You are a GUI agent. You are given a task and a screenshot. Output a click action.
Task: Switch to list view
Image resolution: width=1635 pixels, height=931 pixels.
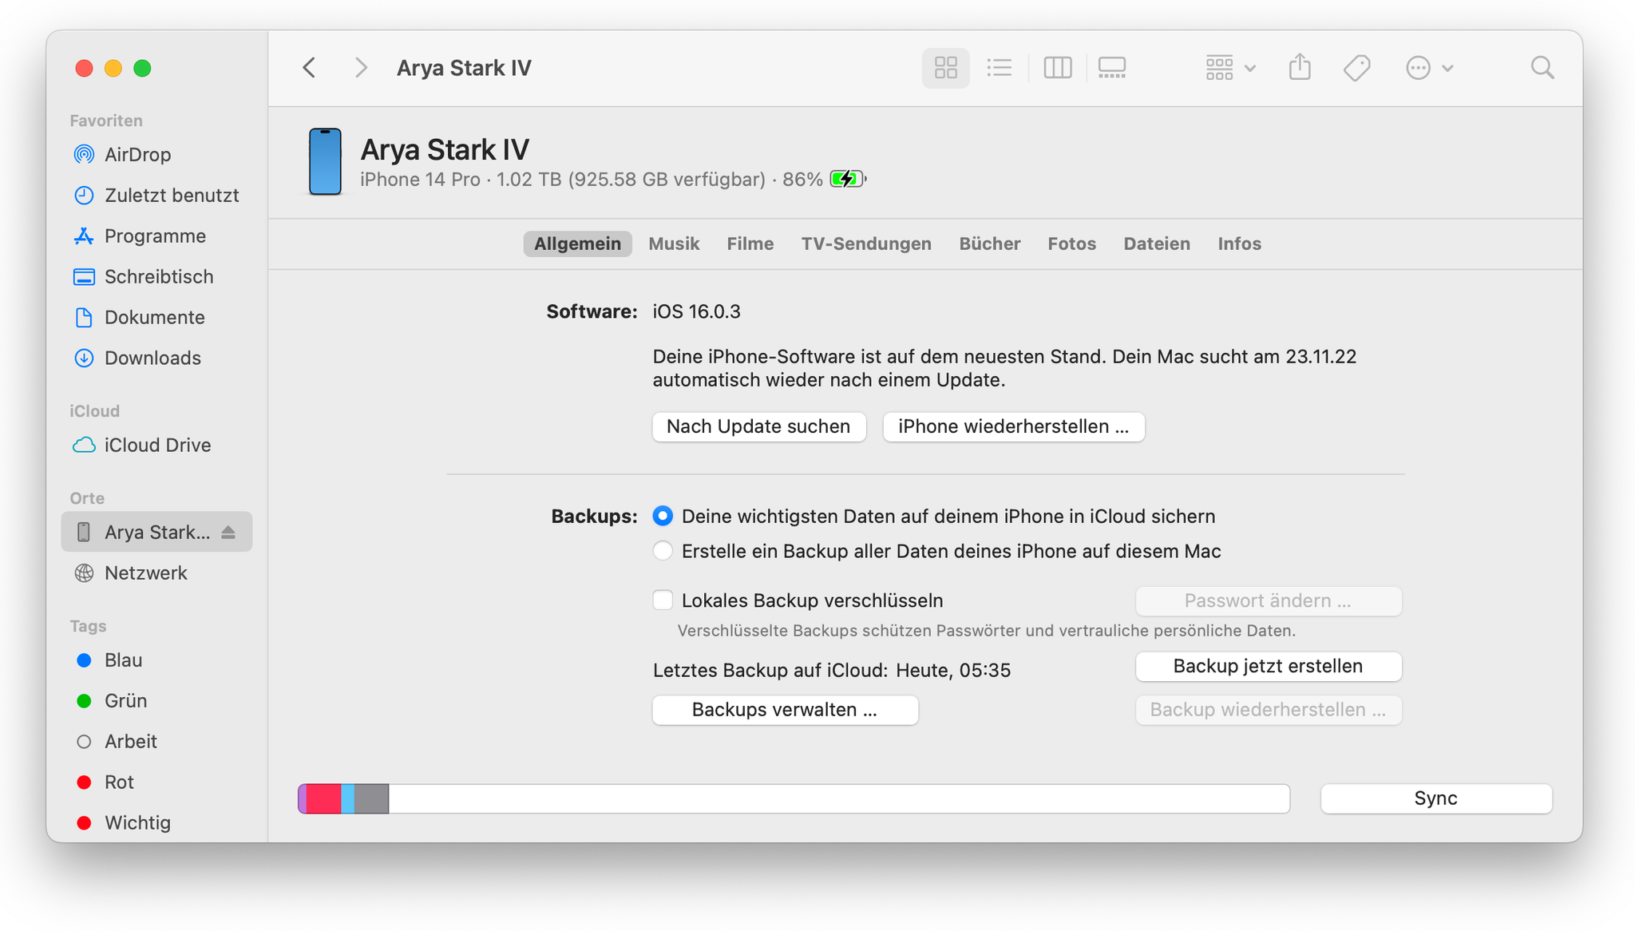(999, 68)
